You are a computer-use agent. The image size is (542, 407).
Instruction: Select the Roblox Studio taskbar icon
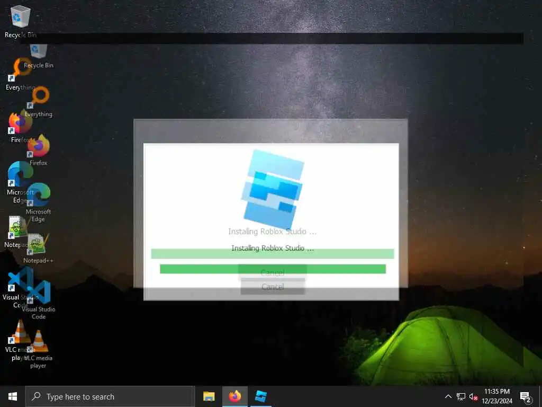[x=260, y=396]
